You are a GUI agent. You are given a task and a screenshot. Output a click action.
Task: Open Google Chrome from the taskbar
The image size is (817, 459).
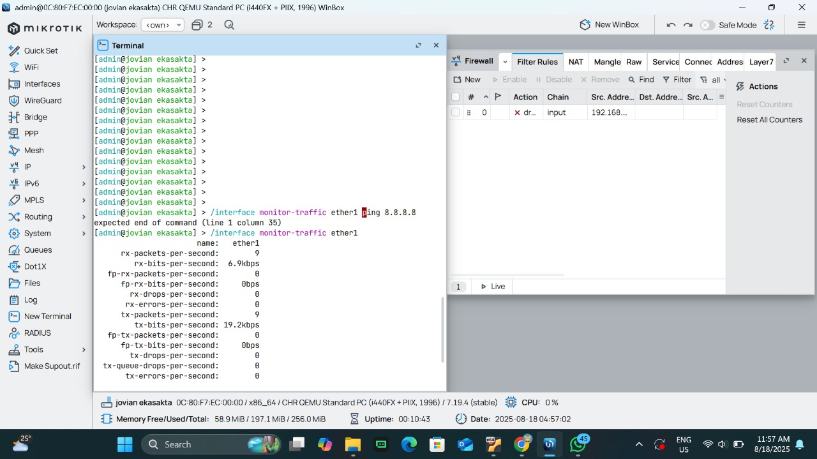point(521,444)
